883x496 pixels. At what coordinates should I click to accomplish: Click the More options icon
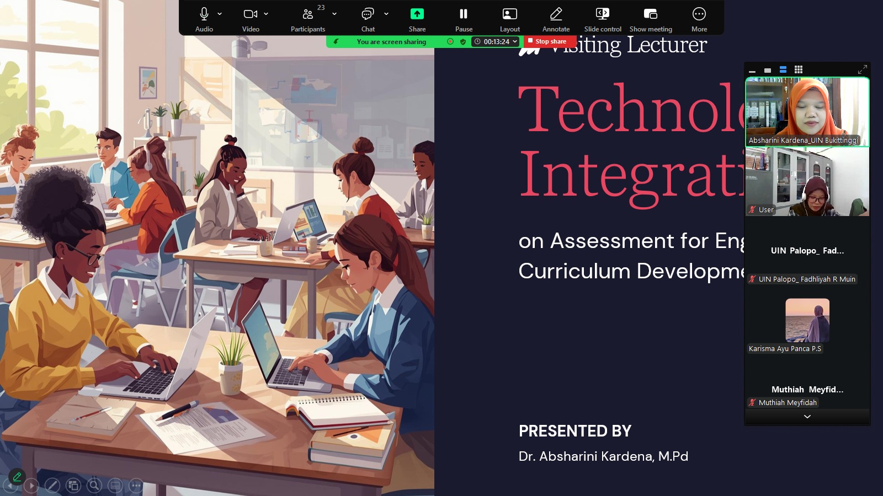(x=699, y=19)
